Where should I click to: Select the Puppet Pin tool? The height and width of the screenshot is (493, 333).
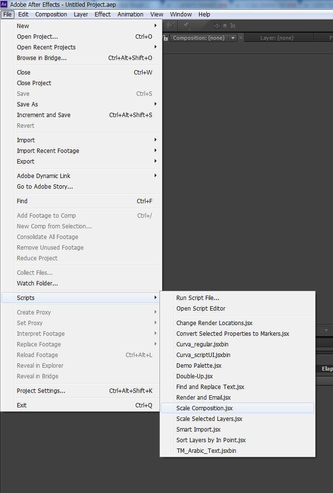[186, 26]
